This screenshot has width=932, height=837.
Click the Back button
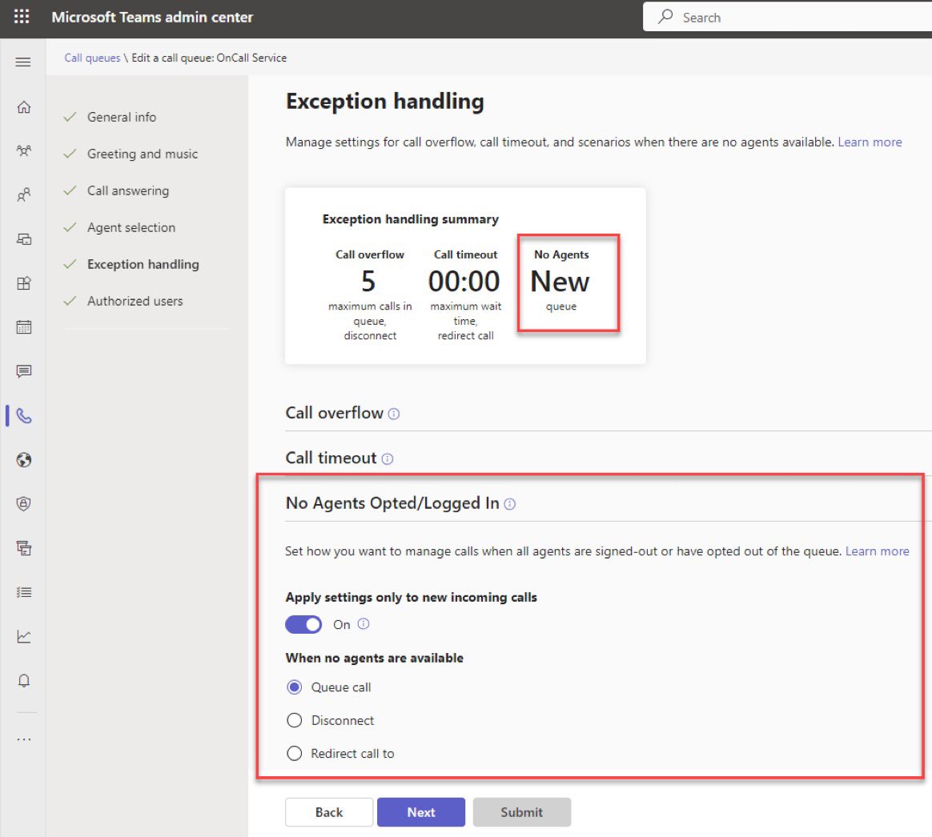point(329,812)
